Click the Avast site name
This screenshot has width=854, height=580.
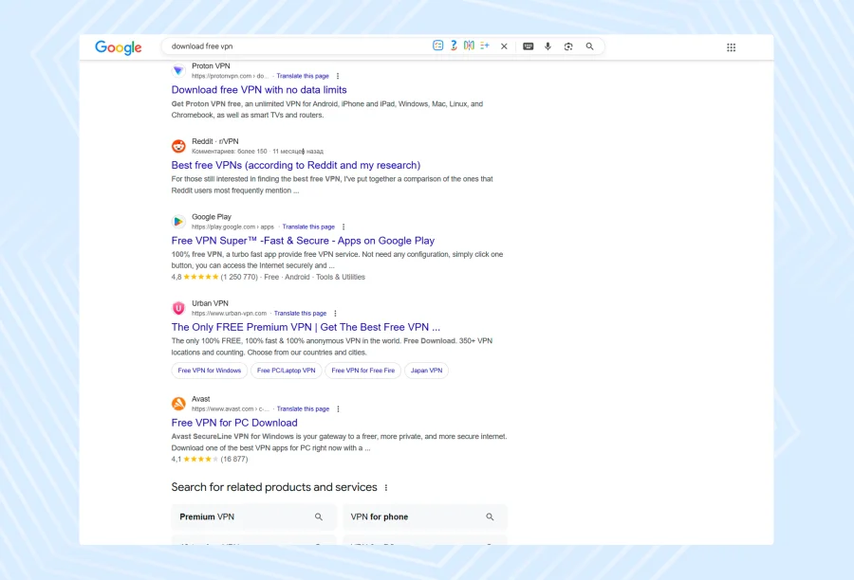point(200,399)
